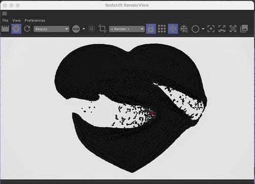Click the clapperboard render icon

[x=5, y=28]
